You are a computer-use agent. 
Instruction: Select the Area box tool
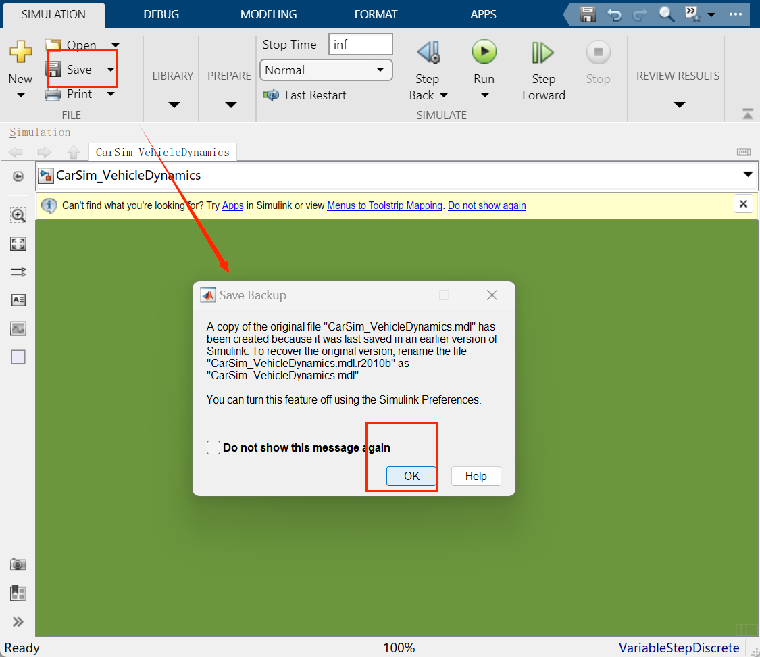(x=18, y=357)
